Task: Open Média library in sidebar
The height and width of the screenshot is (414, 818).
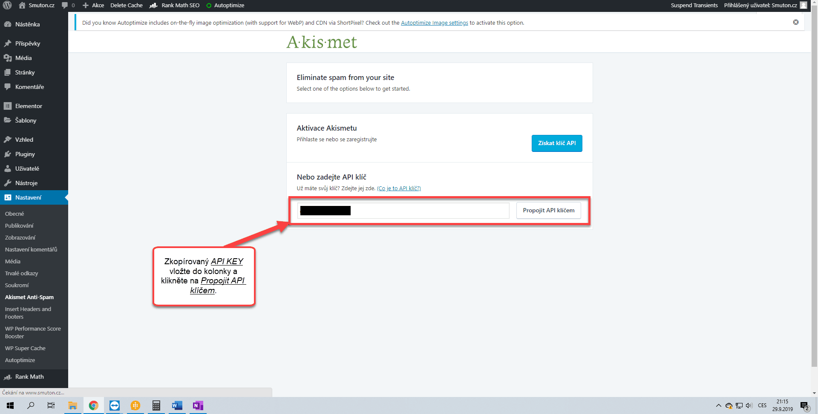Action: point(34,58)
